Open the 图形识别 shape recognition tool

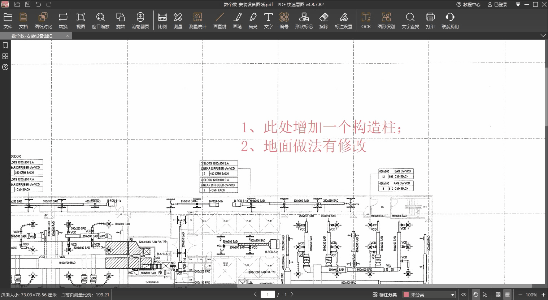(x=386, y=21)
